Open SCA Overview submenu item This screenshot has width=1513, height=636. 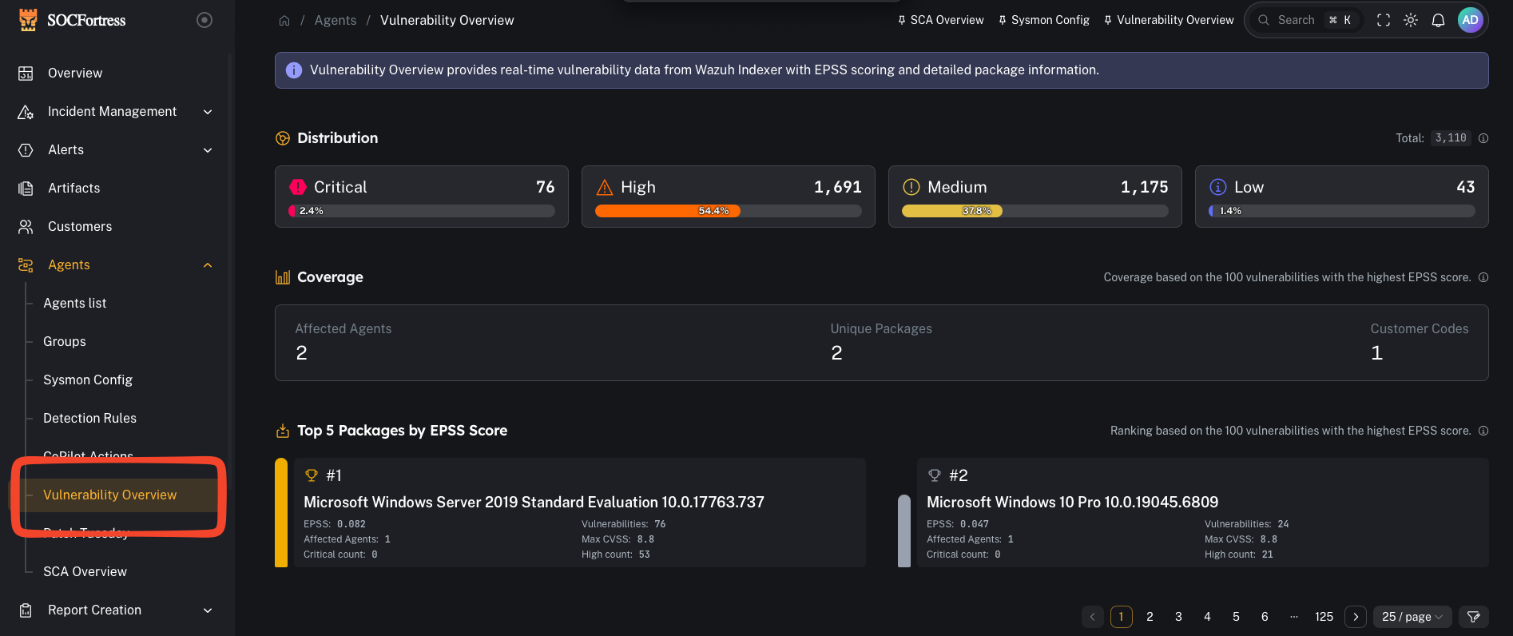[x=85, y=571]
